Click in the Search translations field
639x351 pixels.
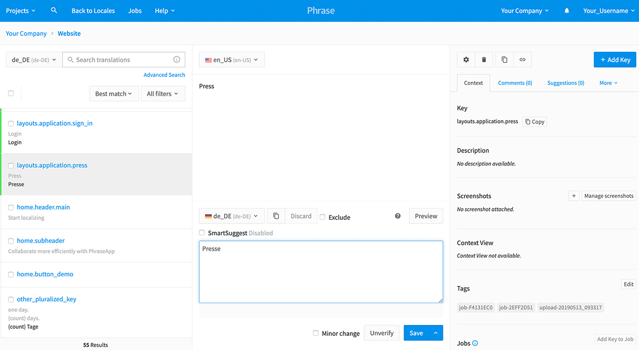point(123,60)
